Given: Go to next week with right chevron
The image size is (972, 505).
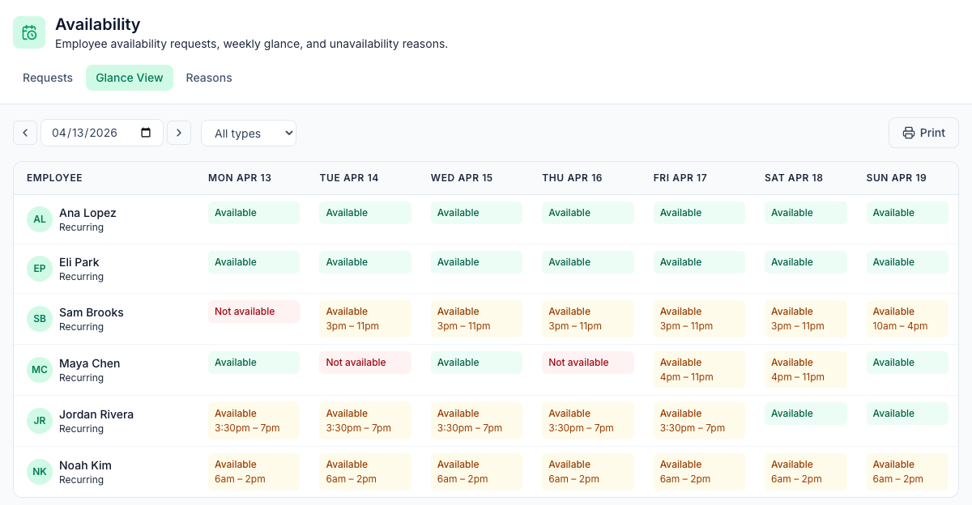Looking at the screenshot, I should pos(179,133).
